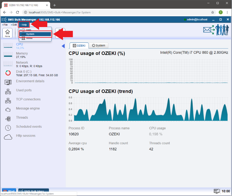232x196 pixels.
Task: Switch to the OZEKI tab
Action: (79, 46)
